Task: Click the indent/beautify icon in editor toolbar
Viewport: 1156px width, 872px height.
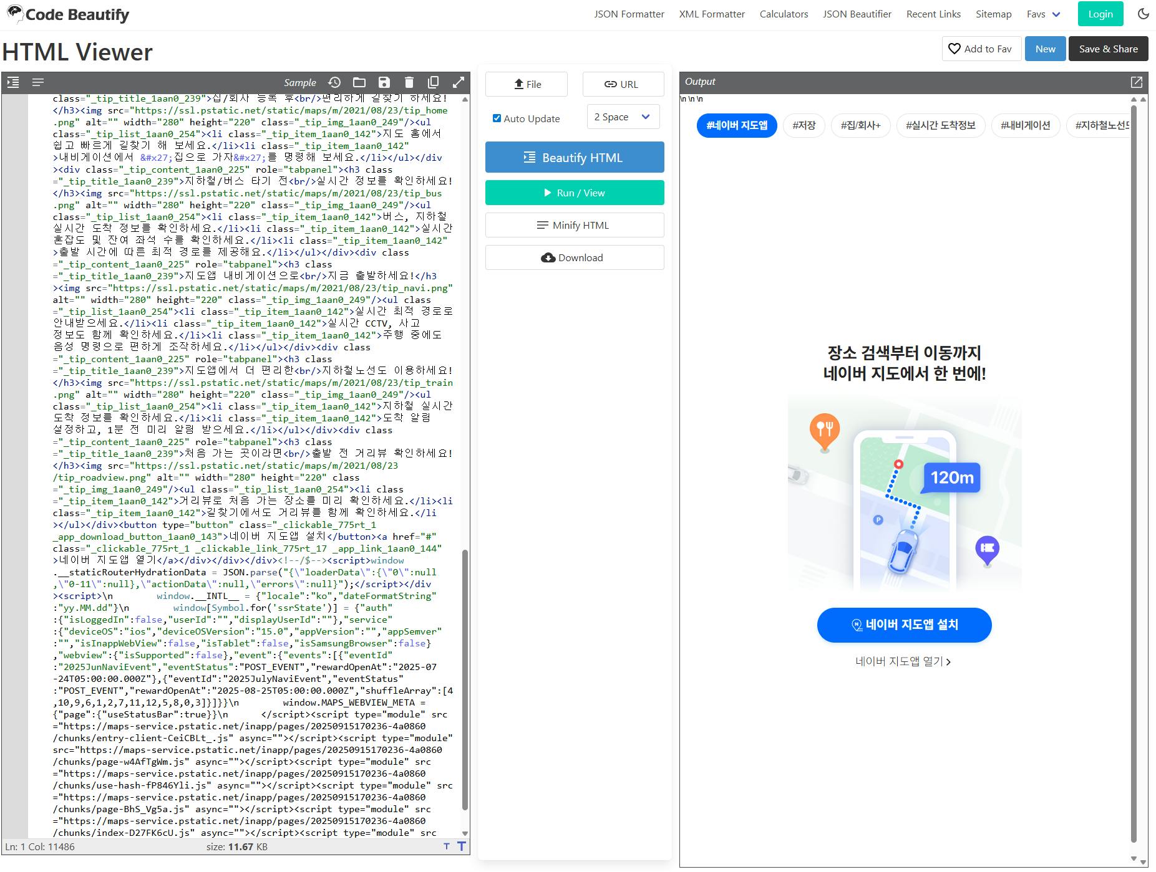Action: [x=13, y=82]
